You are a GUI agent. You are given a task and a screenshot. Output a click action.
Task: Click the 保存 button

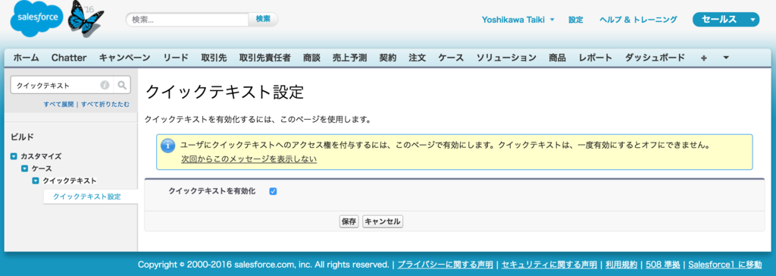tap(349, 221)
